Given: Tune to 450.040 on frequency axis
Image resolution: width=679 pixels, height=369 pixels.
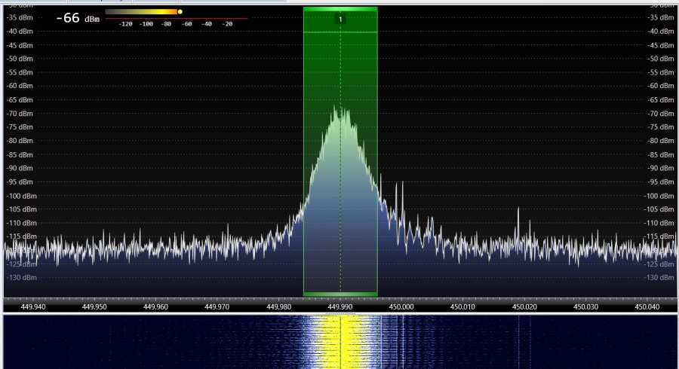Looking at the screenshot, I should click(647, 306).
